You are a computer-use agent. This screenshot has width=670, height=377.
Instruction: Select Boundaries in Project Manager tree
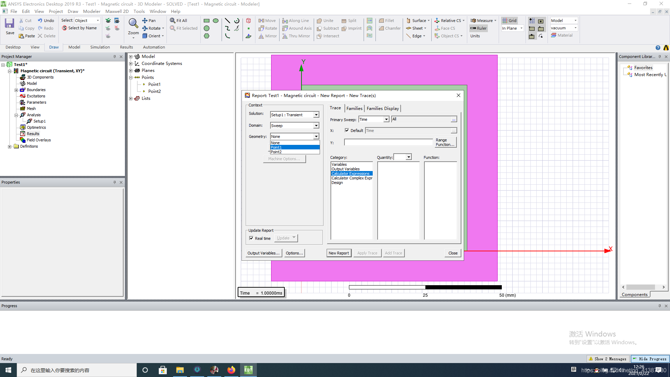pyautogui.click(x=36, y=90)
